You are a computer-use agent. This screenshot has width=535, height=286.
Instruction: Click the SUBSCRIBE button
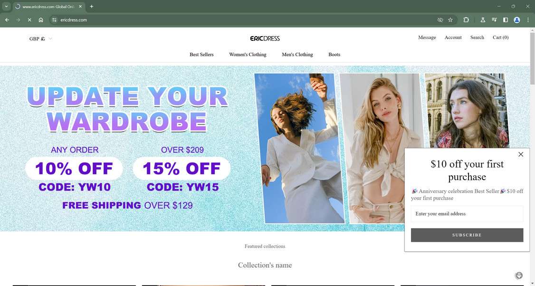tap(467, 235)
